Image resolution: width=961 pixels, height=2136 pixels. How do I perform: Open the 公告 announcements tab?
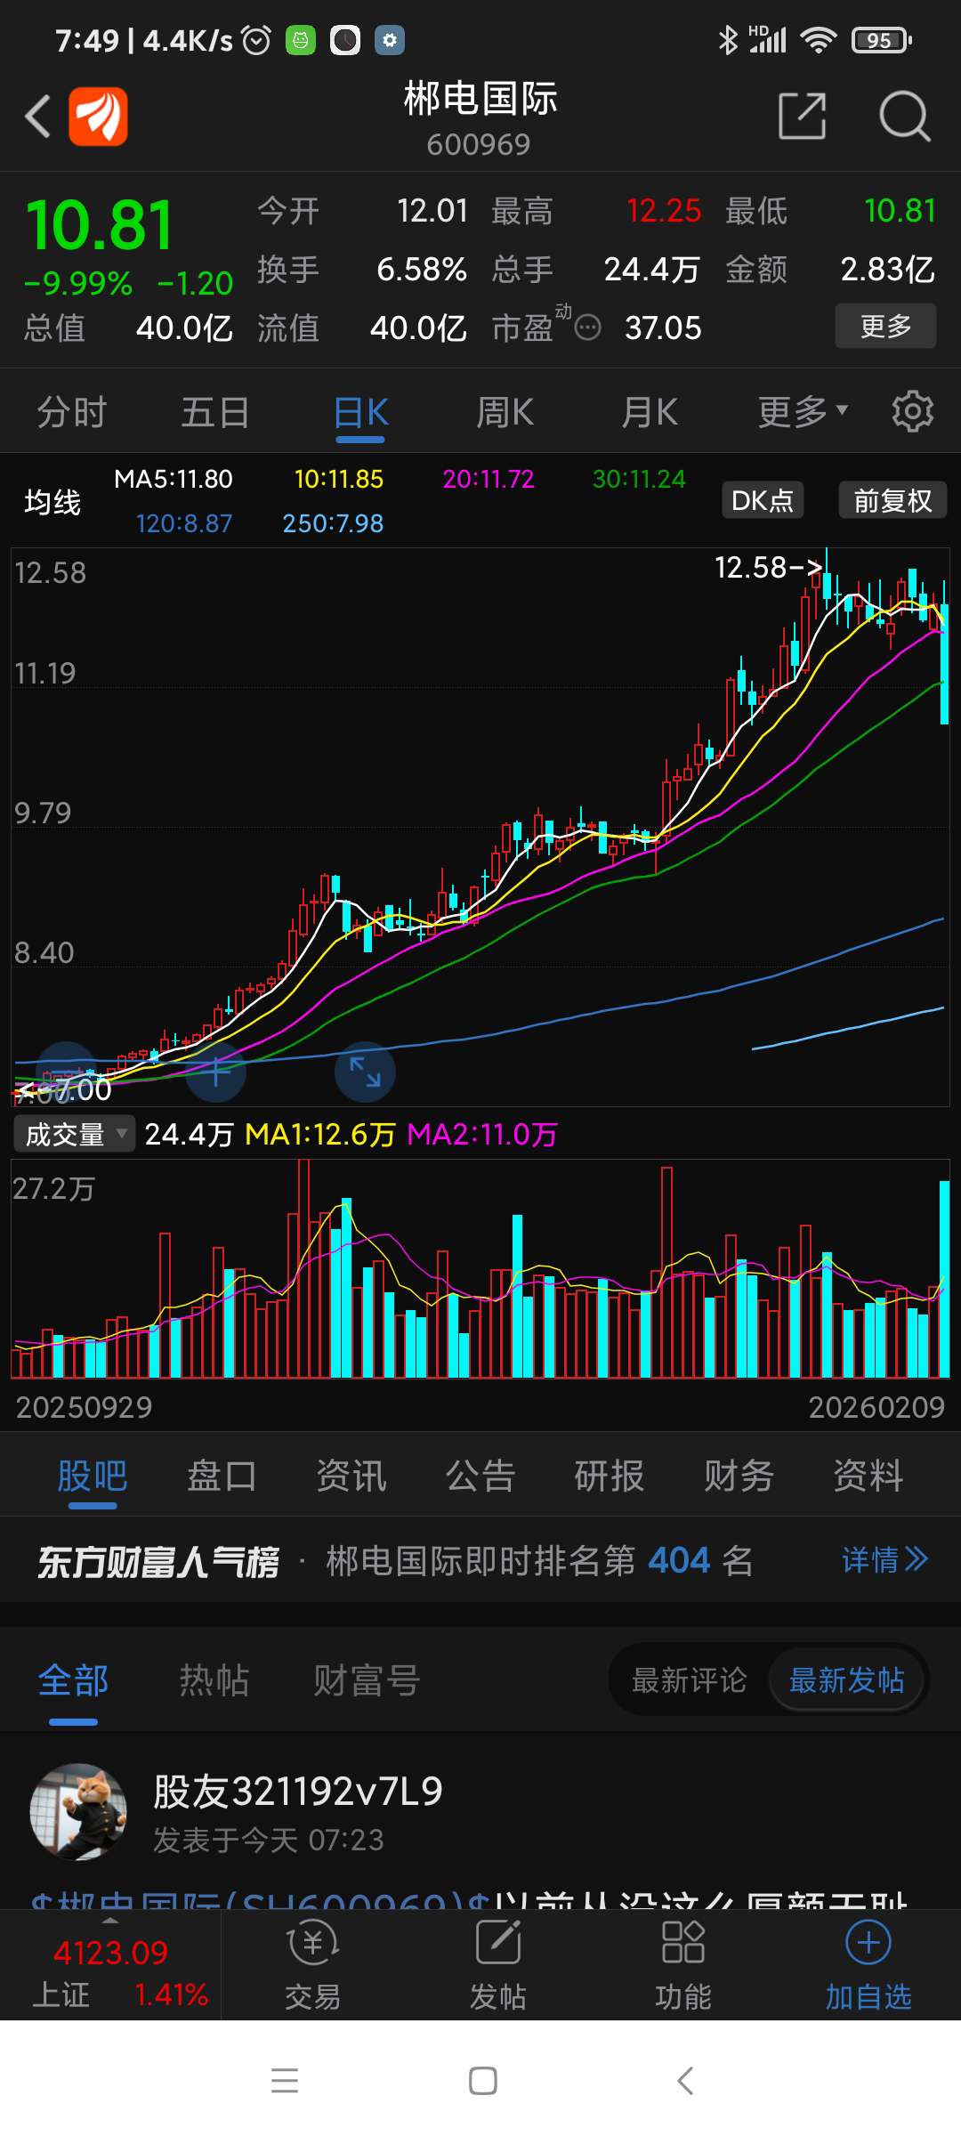pyautogui.click(x=480, y=1476)
